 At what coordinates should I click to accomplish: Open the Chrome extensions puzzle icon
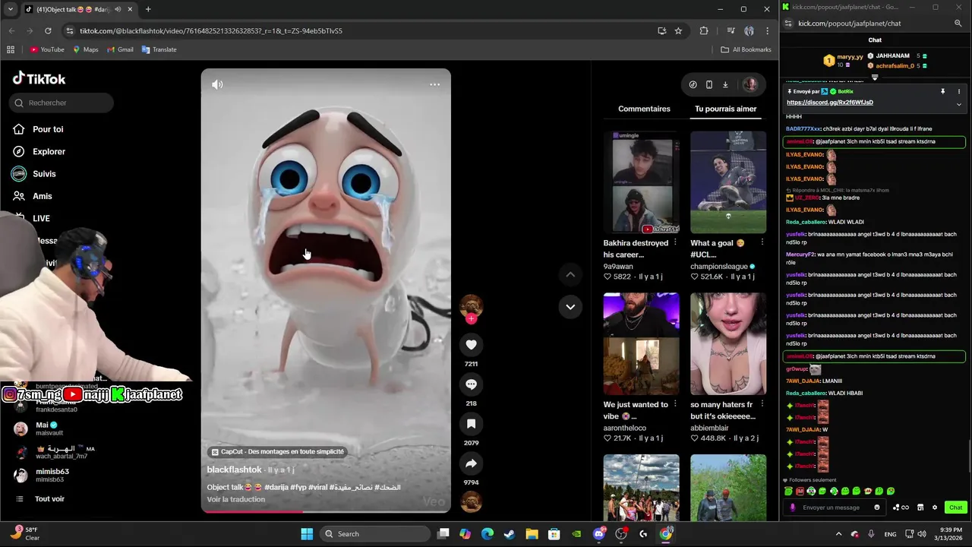704,31
